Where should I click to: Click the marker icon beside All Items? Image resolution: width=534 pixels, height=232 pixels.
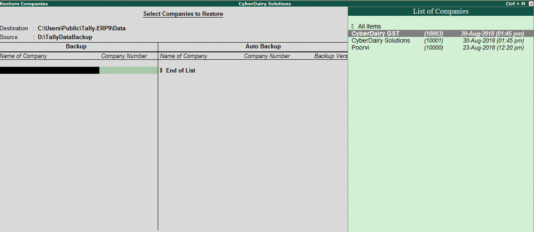(352, 27)
